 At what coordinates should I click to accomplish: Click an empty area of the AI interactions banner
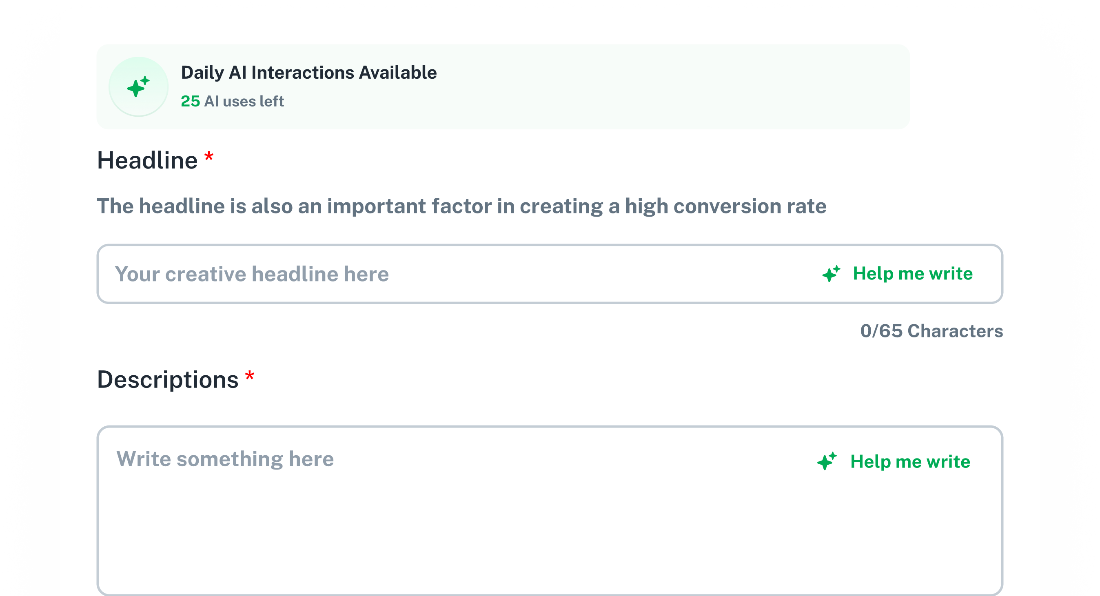pos(683,86)
